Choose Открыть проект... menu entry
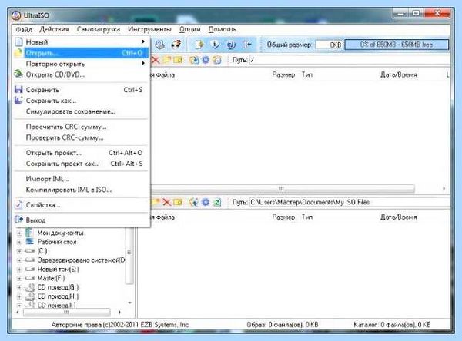Viewport: 462px width, 341px height. (x=81, y=153)
